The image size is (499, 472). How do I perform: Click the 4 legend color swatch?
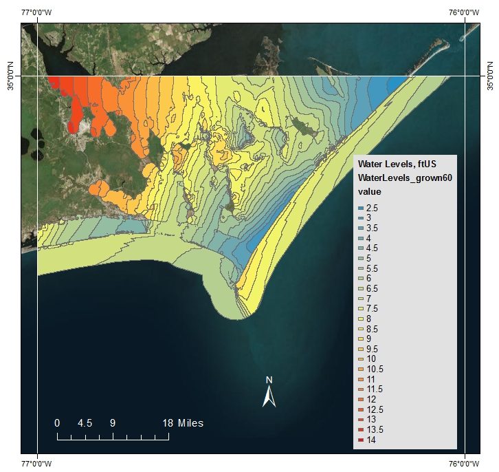click(x=361, y=239)
